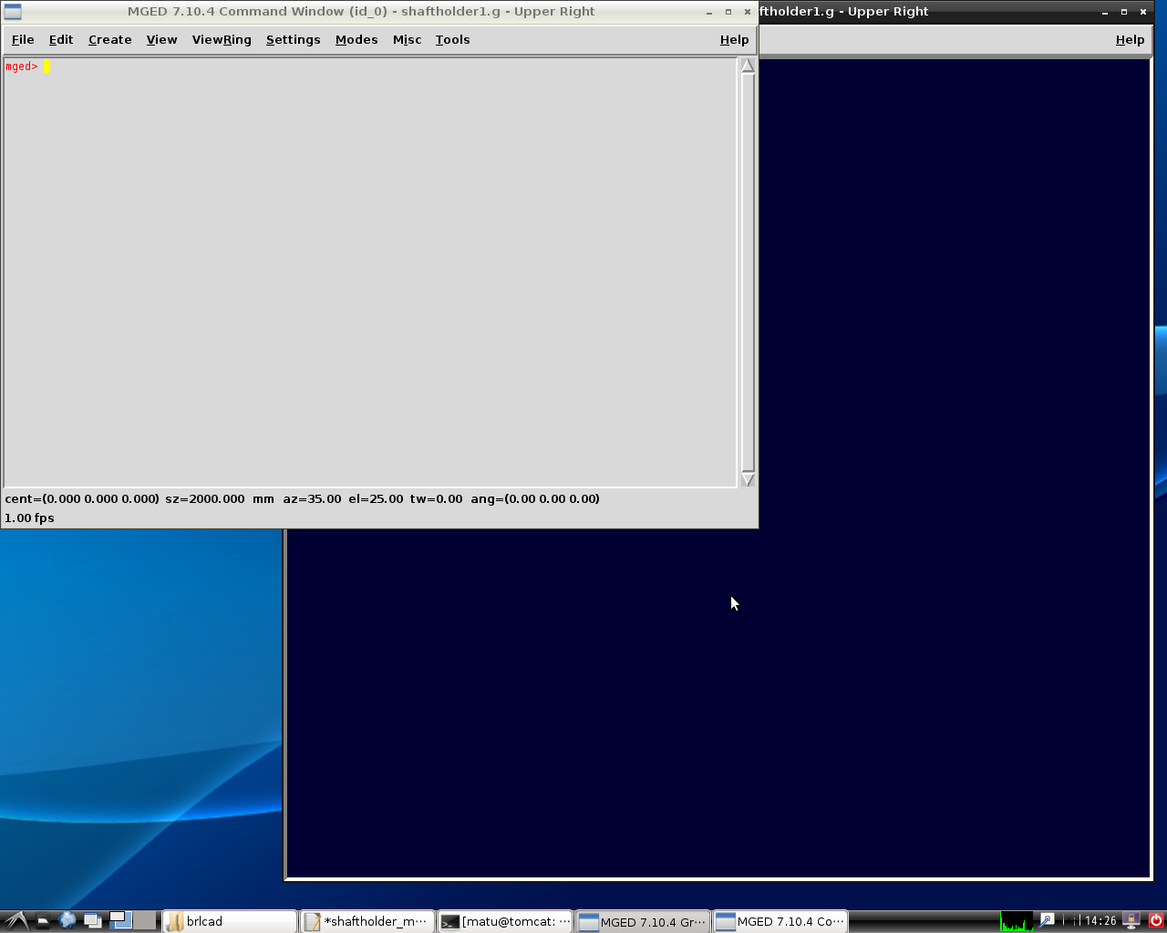Click the magnifier tray icon
The width and height of the screenshot is (1167, 933).
(x=1047, y=920)
